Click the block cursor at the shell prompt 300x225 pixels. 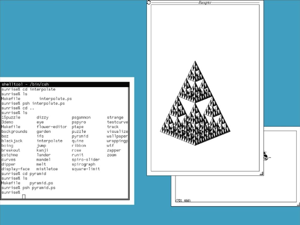point(24,197)
